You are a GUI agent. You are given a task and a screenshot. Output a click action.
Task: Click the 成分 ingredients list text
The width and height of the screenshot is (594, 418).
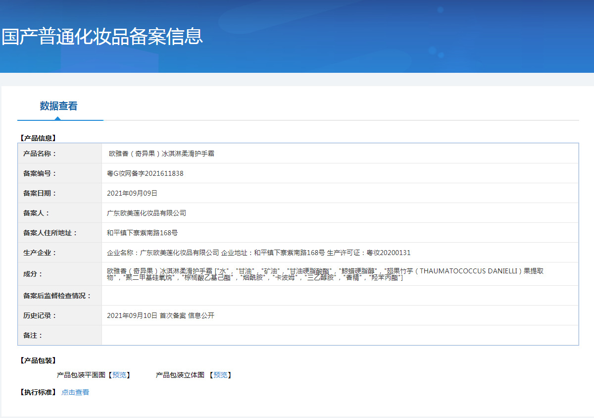point(325,274)
